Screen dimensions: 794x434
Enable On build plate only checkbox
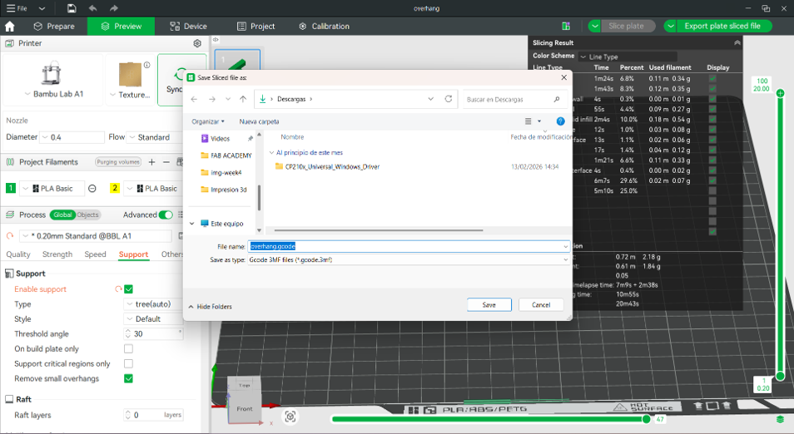tap(129, 348)
